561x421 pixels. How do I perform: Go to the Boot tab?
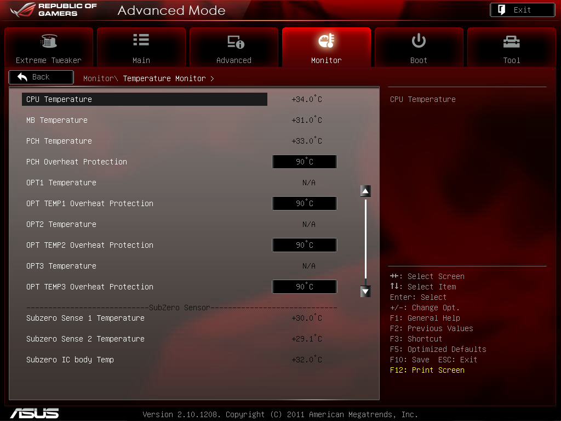(419, 47)
